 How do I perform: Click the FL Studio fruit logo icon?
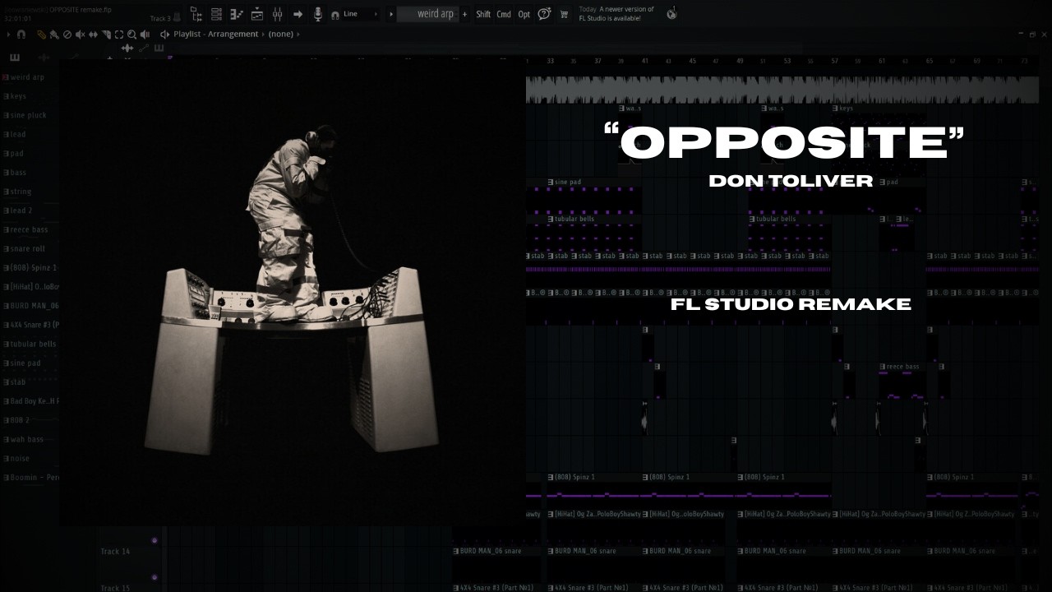pos(671,13)
